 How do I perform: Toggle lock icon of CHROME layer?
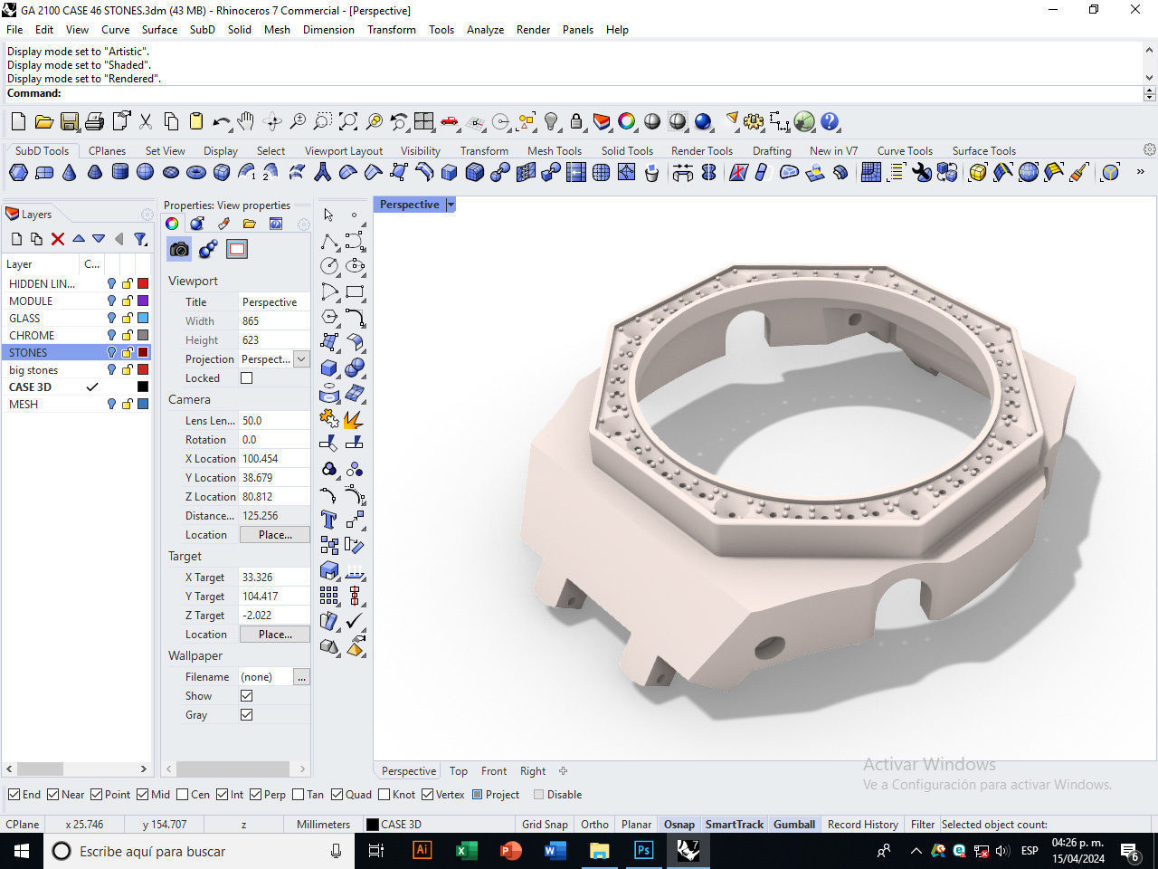point(128,336)
